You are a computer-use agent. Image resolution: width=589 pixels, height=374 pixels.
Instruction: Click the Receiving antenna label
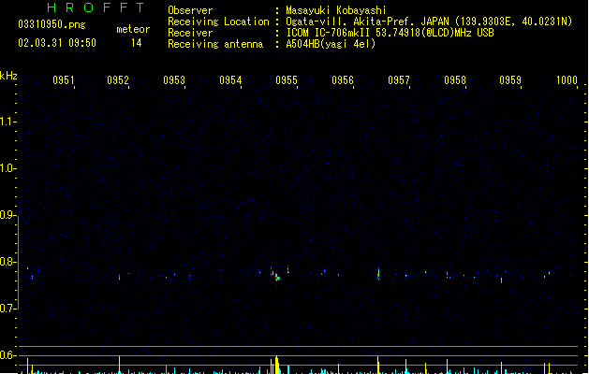click(x=215, y=44)
